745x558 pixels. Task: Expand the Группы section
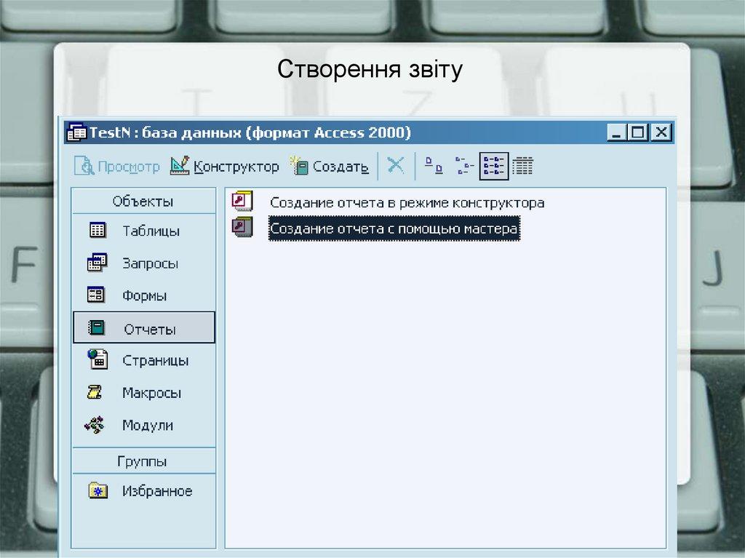[x=143, y=461]
